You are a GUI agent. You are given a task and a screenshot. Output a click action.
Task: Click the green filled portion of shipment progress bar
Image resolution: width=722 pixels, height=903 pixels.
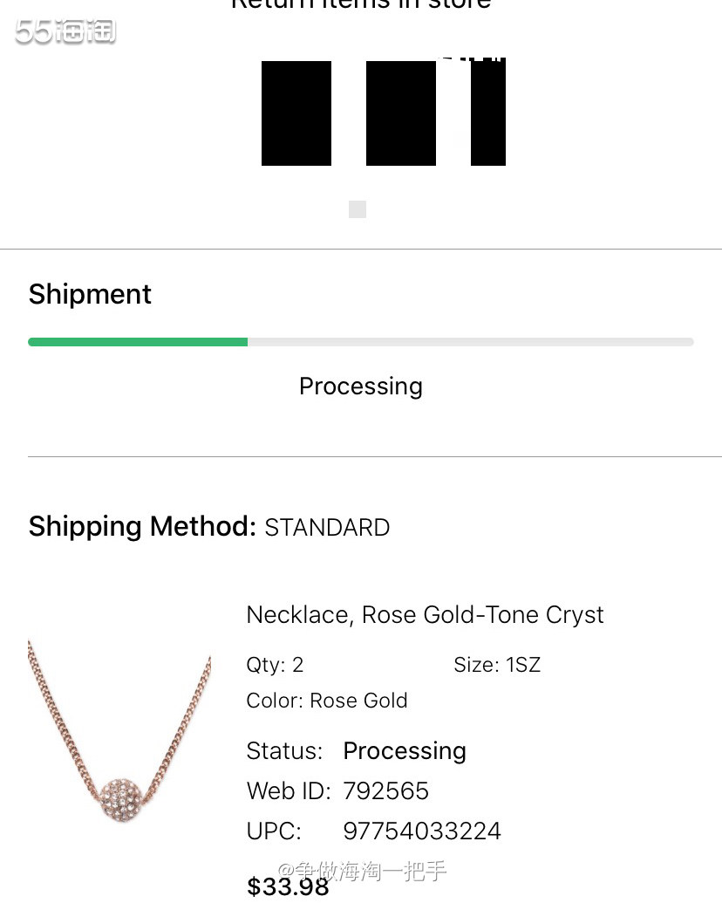click(138, 342)
